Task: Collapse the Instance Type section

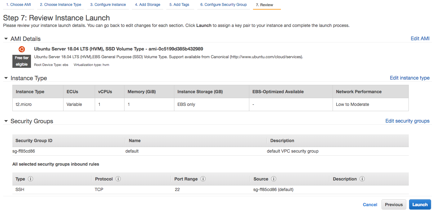Action: (6, 78)
